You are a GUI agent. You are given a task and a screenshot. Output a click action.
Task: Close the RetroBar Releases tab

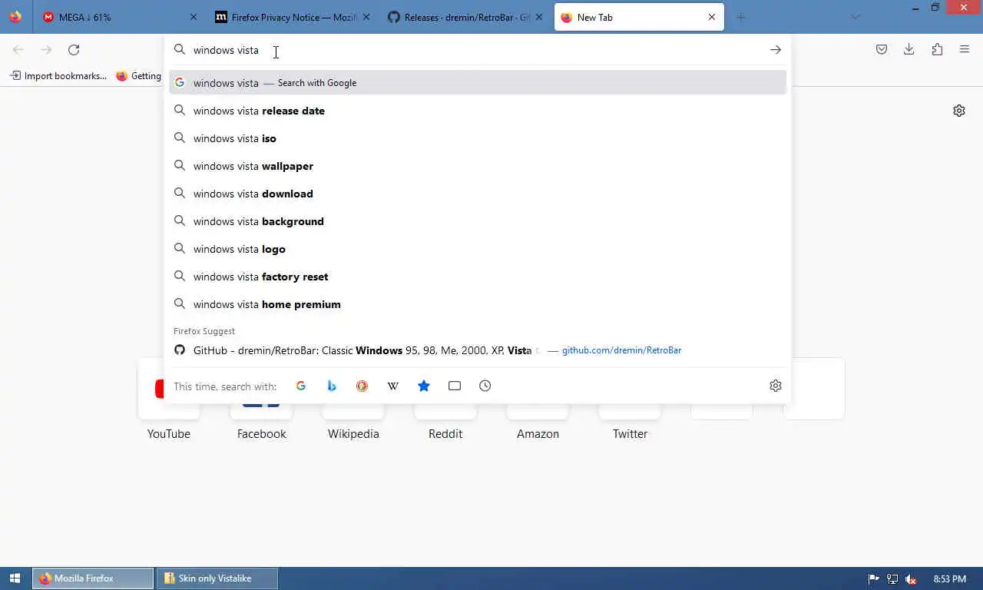click(539, 17)
